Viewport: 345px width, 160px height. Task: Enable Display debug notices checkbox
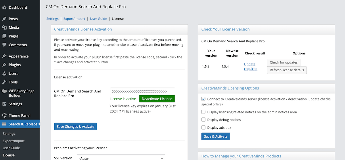point(204,120)
